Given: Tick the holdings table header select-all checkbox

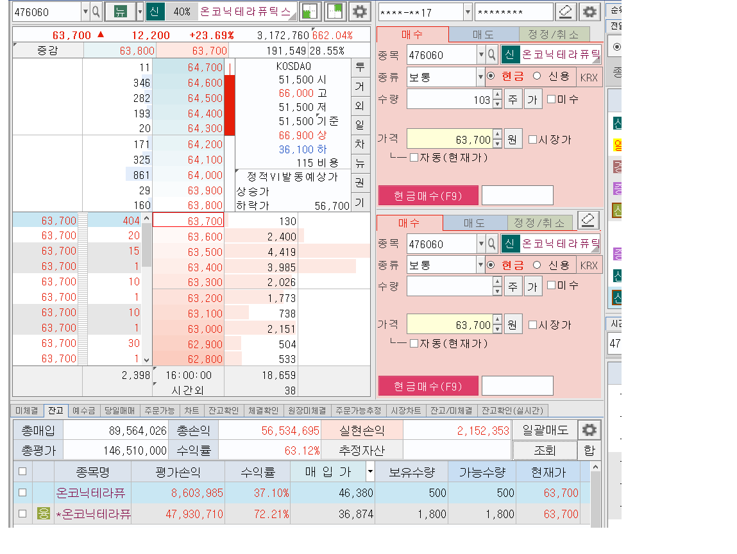Looking at the screenshot, I should point(22,471).
